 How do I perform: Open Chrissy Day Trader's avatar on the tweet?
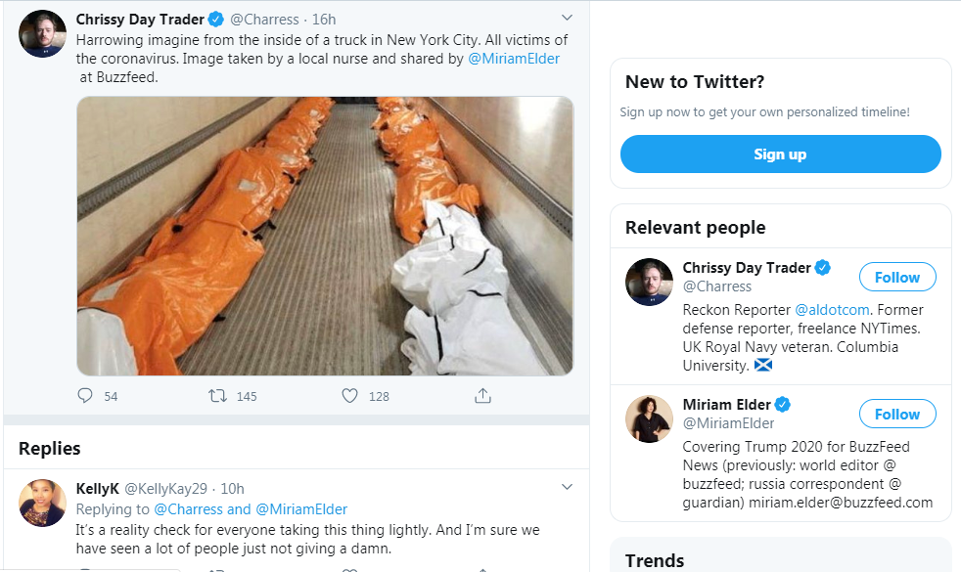click(43, 34)
